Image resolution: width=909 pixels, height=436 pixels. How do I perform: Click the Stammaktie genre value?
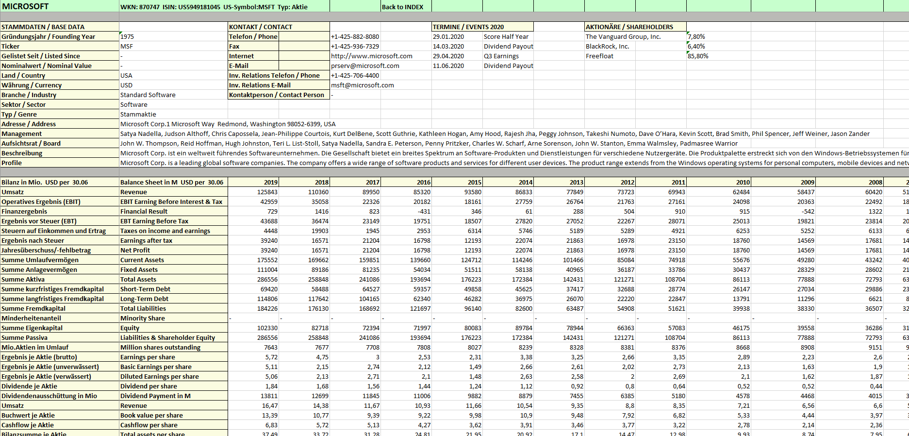(174, 114)
